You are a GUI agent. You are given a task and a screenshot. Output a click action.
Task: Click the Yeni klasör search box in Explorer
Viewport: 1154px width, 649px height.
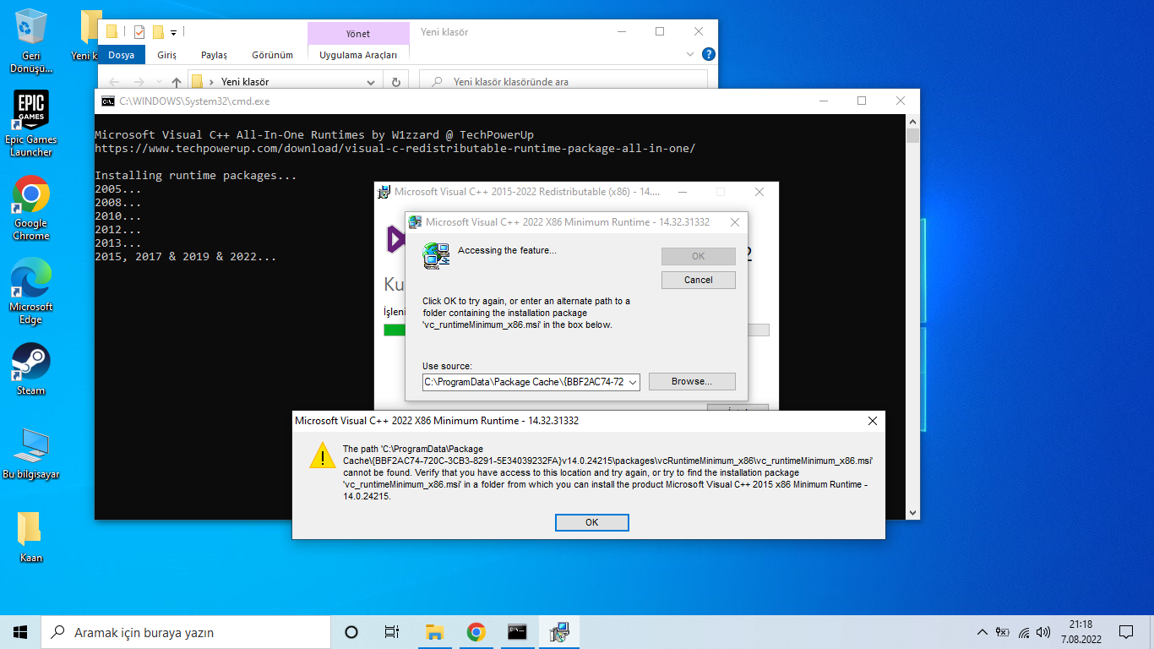coord(563,82)
